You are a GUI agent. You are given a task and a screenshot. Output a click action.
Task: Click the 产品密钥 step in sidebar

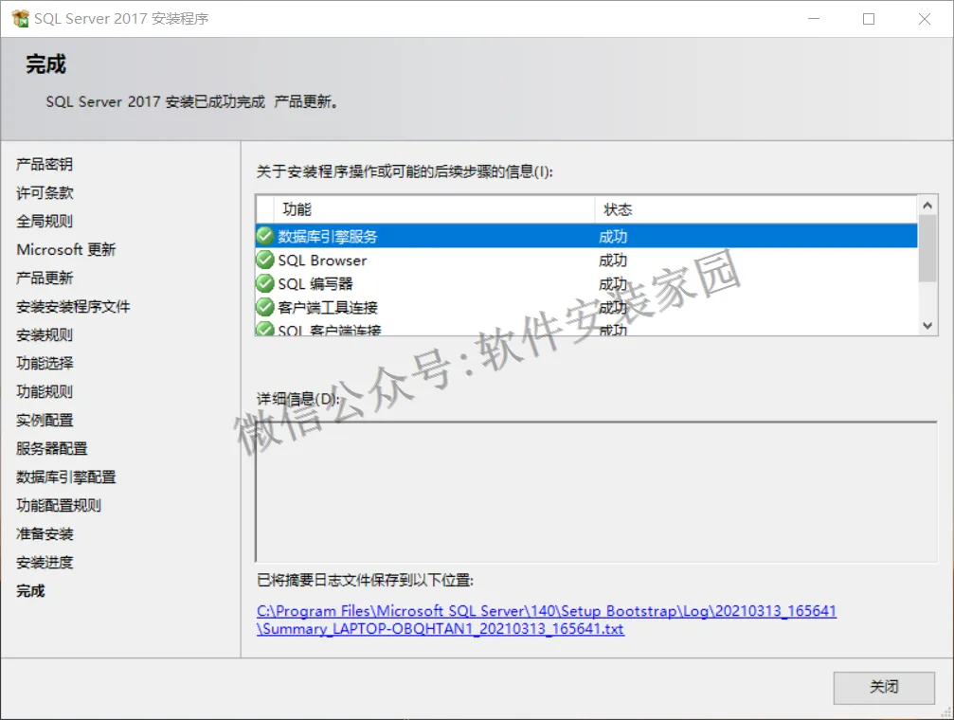[45, 164]
